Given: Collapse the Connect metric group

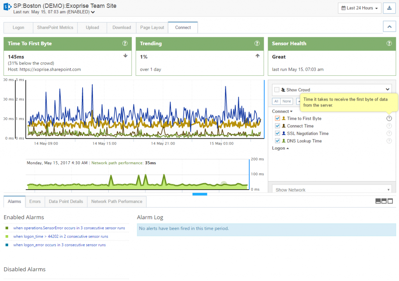Looking at the screenshot, I should pyautogui.click(x=282, y=111).
